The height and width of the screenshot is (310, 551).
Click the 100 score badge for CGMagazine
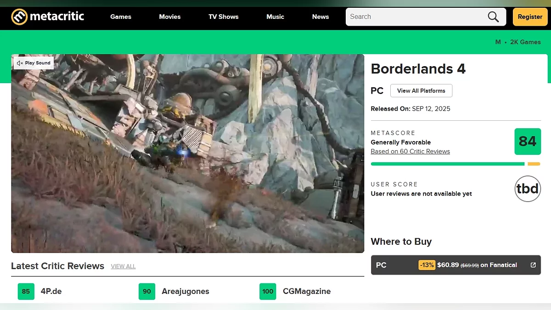(268, 291)
